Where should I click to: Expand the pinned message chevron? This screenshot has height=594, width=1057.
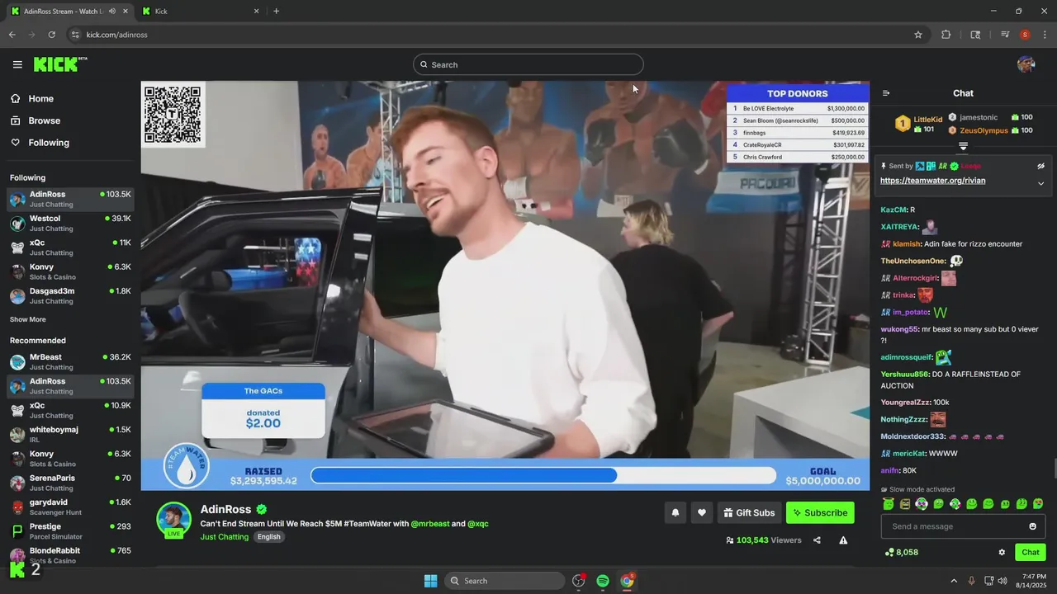pos(1040,183)
